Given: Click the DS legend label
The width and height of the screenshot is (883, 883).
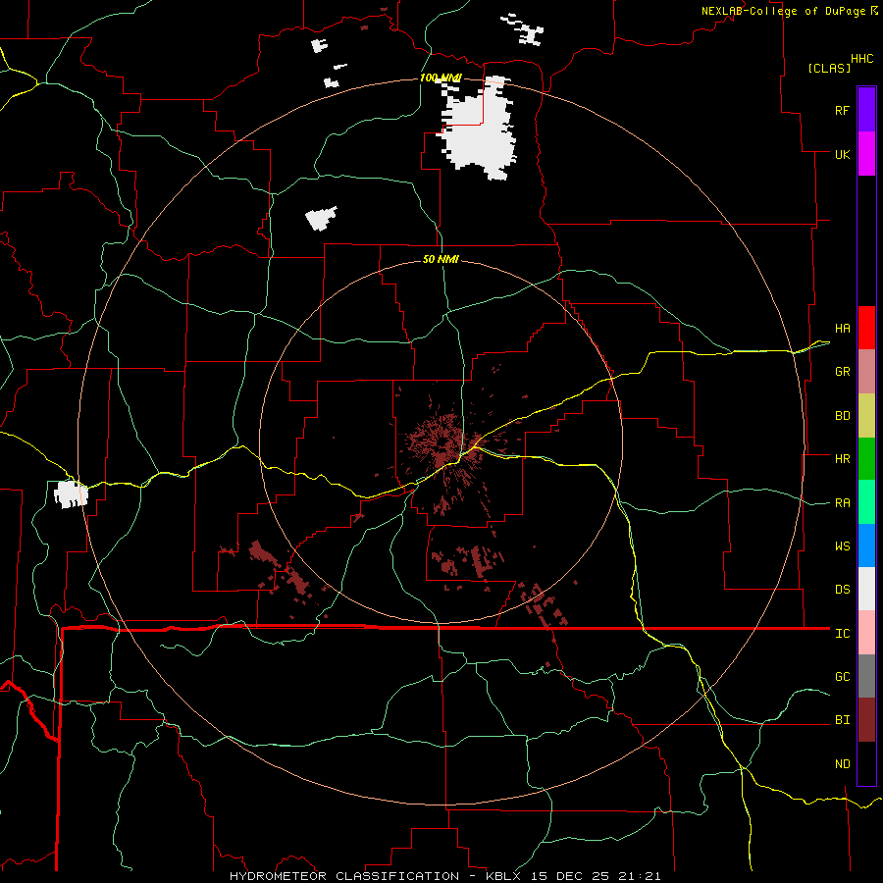Looking at the screenshot, I should pyautogui.click(x=842, y=590).
